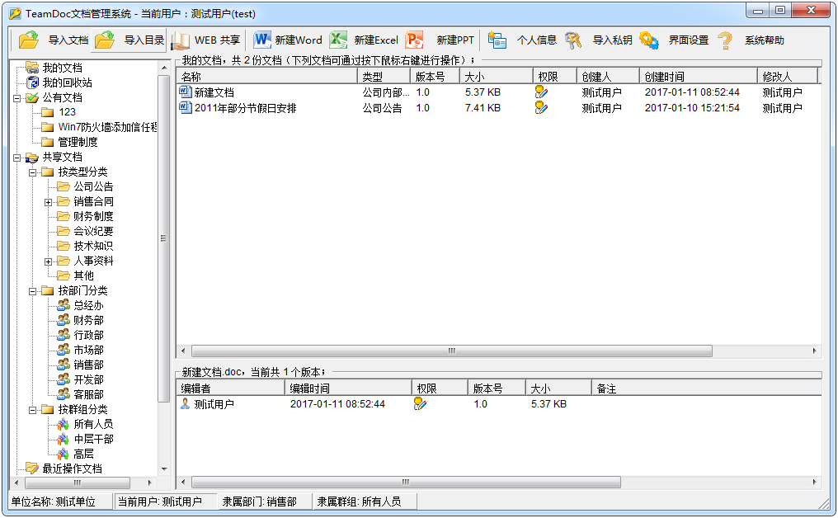The image size is (838, 518).
Task: Open the WEB 共享 book icon
Action: 180,40
